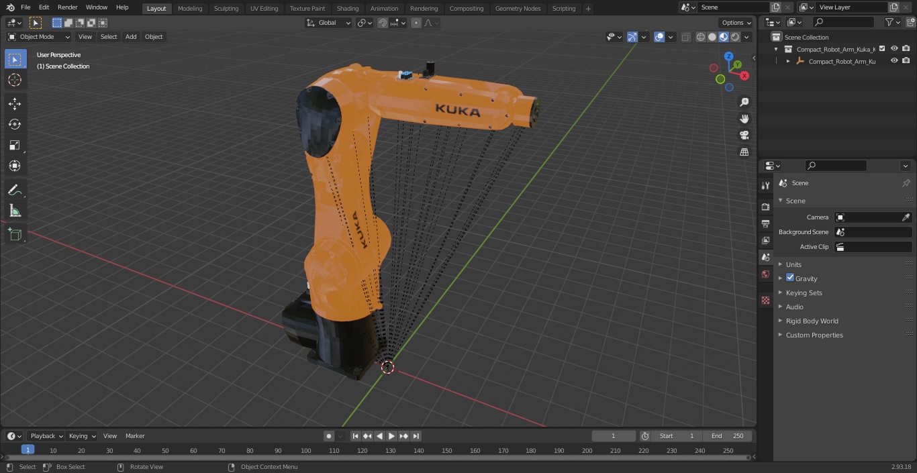Click the Z axis on navigation gizmo
917x473 pixels.
tap(729, 56)
